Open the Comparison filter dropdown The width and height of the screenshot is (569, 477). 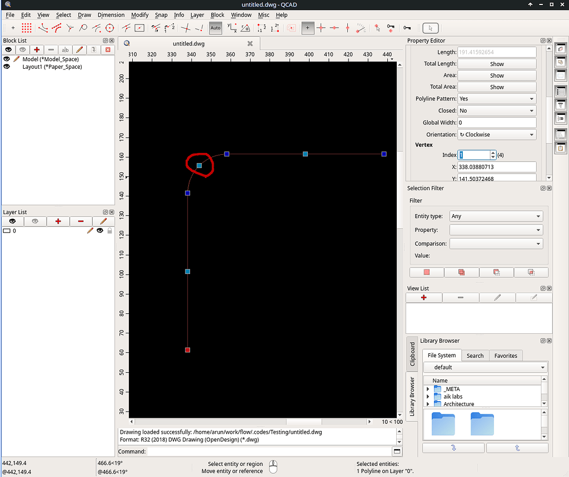coord(496,243)
